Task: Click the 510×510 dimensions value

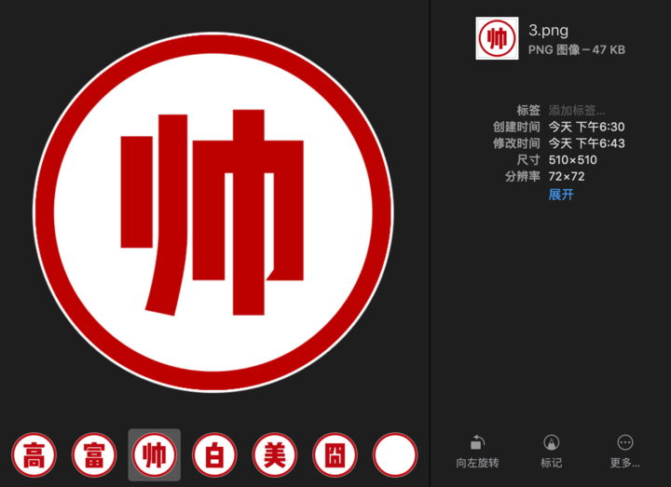Action: click(x=572, y=160)
